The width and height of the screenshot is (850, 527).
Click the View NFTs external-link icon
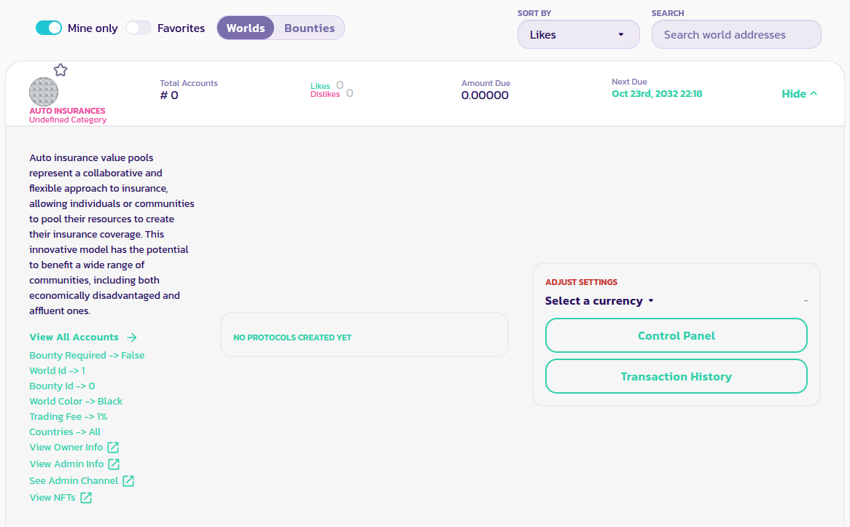86,498
